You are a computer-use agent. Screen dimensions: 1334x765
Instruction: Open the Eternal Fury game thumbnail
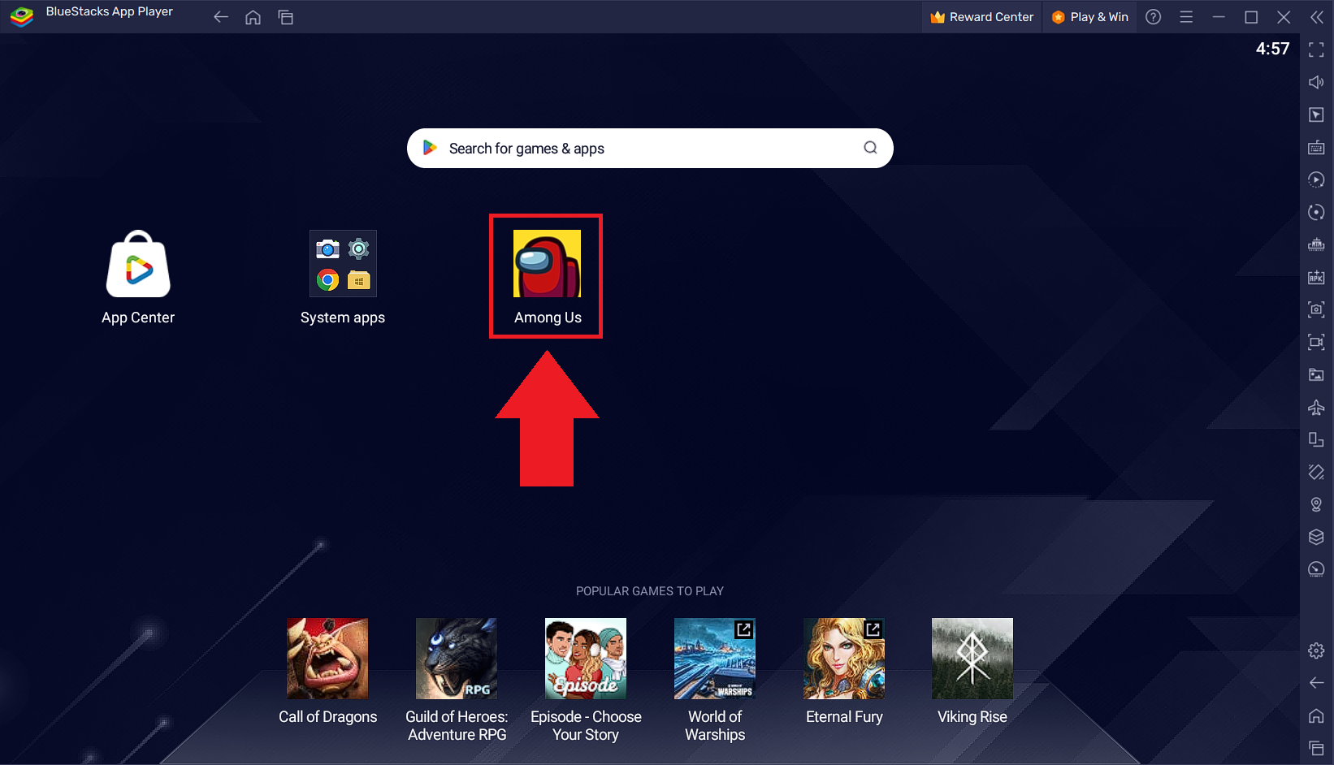tap(844, 659)
